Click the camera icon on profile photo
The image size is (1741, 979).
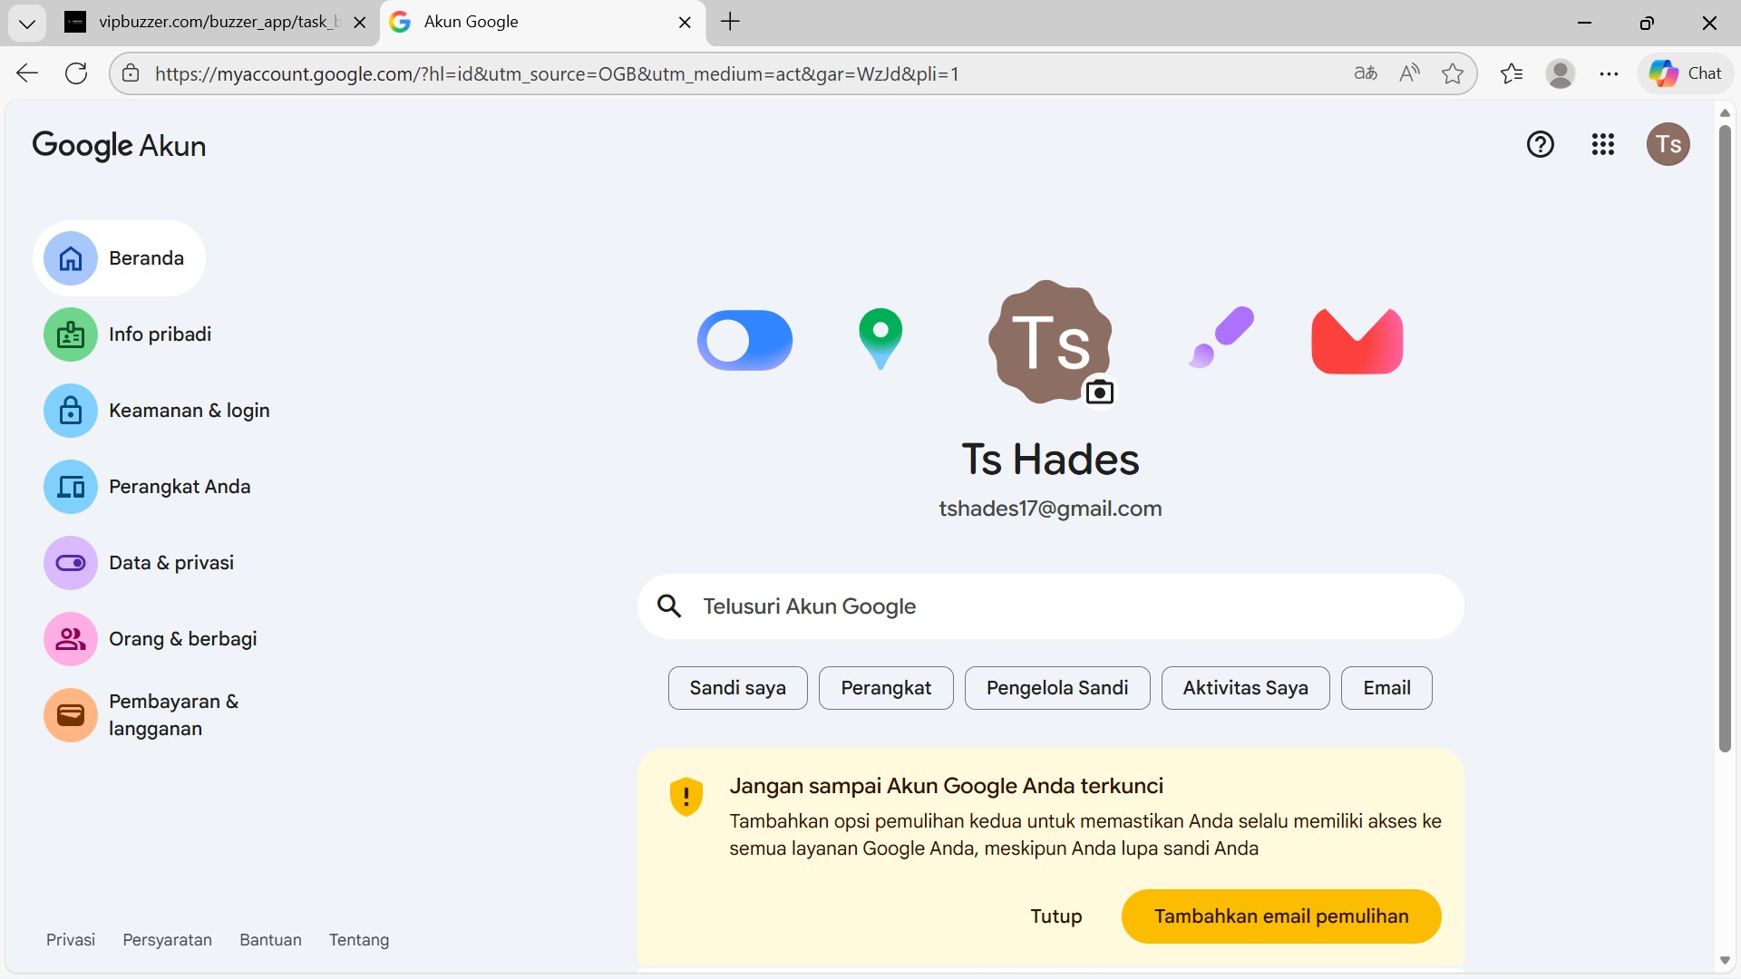(1099, 393)
